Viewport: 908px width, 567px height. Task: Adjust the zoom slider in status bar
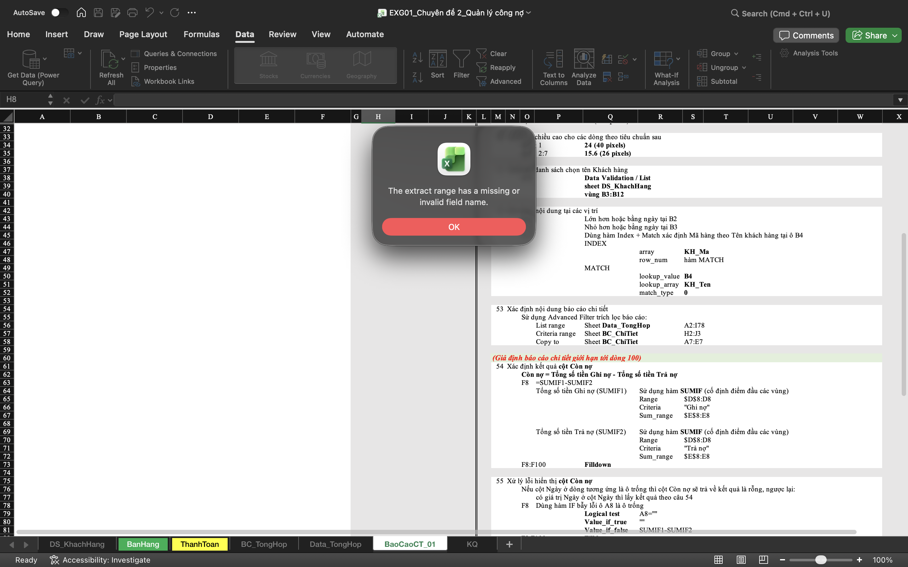click(x=821, y=560)
